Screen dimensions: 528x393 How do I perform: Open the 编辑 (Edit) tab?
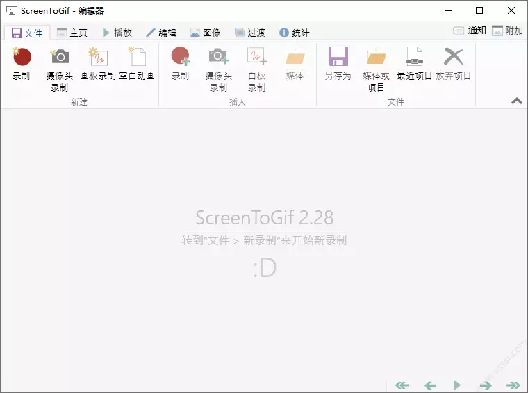click(161, 33)
